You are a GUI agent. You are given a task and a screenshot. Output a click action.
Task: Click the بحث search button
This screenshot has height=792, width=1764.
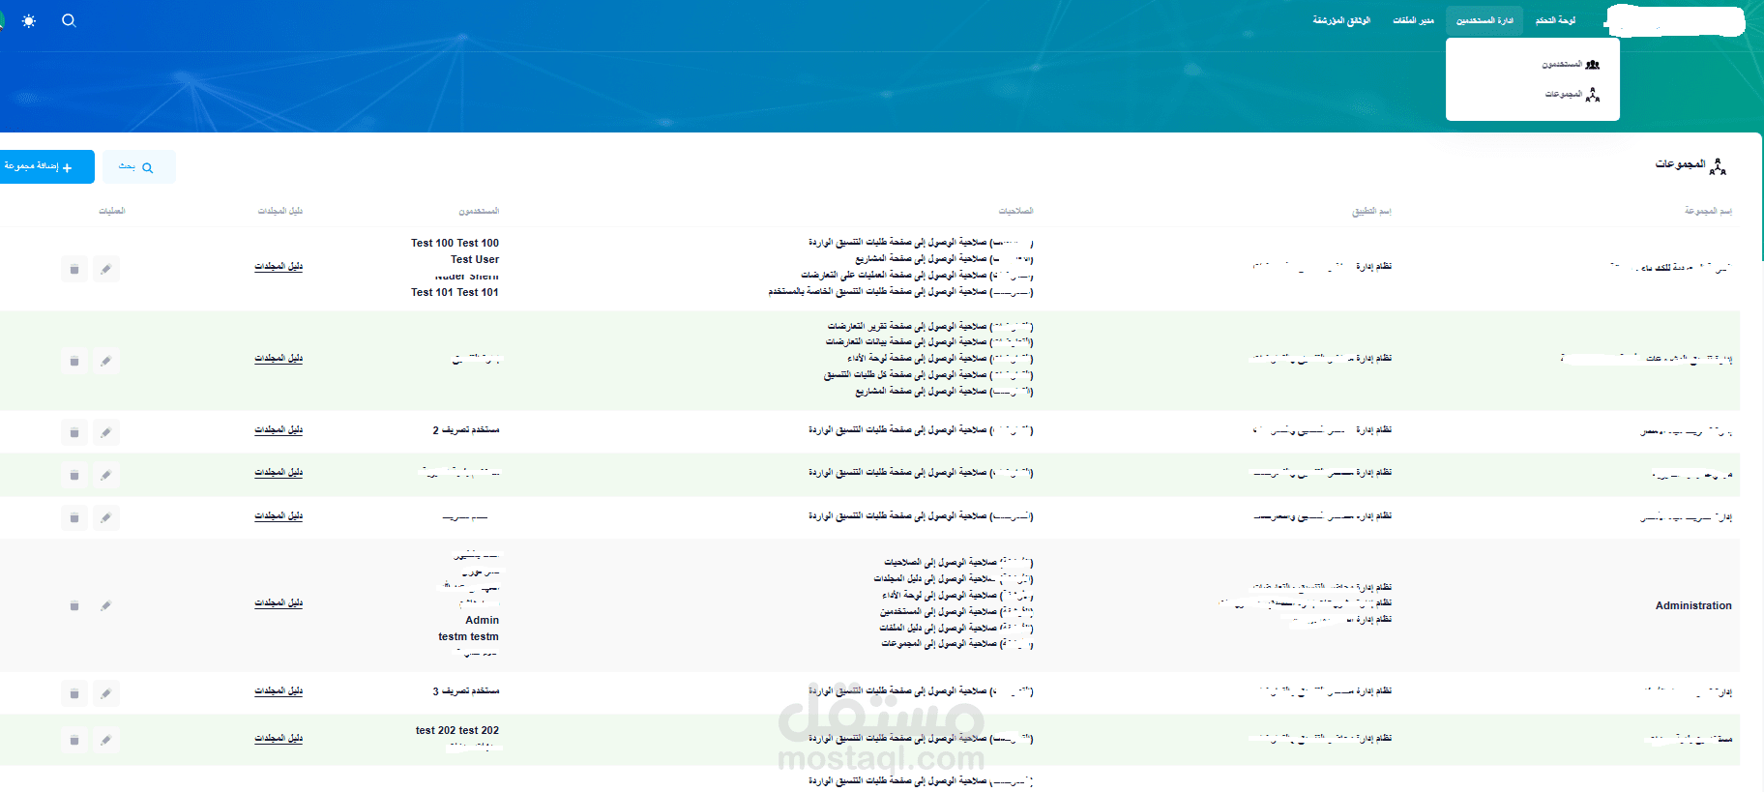(x=138, y=166)
